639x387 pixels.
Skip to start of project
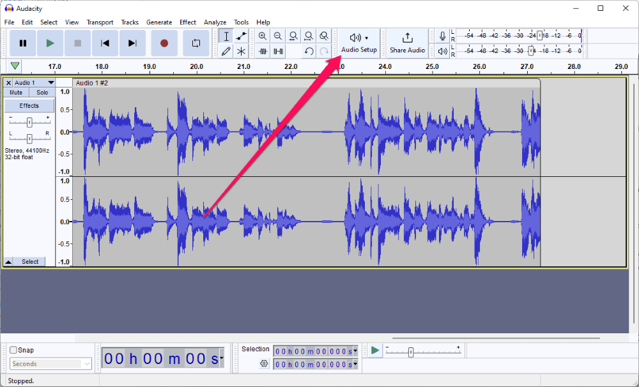(105, 43)
